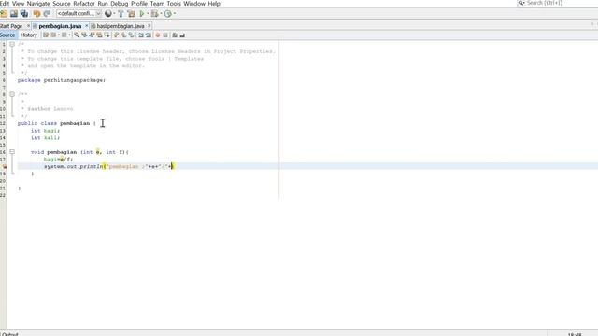The image size is (598, 336).
Task: Click the Clean and Build Project icon
Action: (131, 14)
